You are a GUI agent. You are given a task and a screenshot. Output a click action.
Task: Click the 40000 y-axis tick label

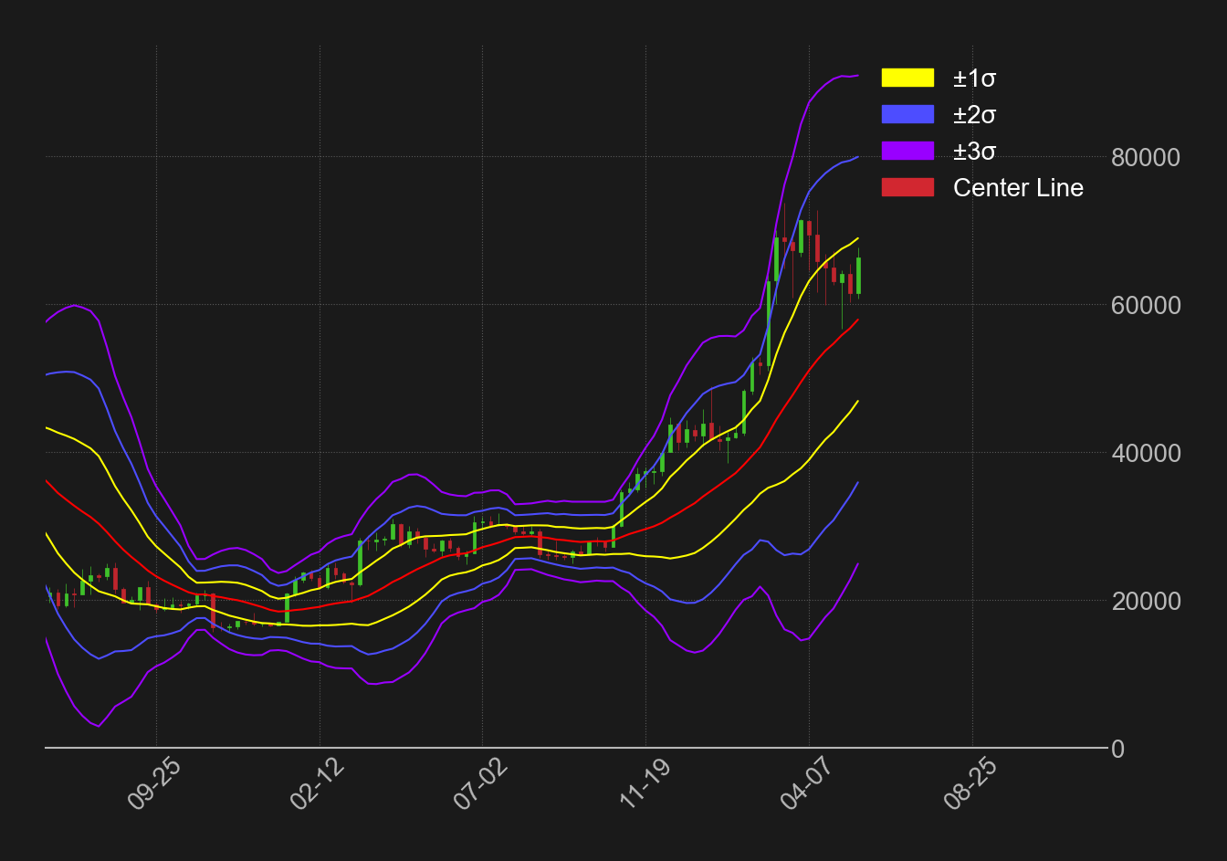[x=1146, y=454]
